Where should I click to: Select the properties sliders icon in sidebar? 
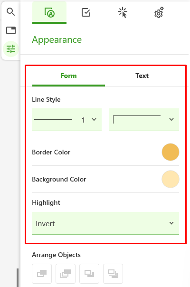click(x=11, y=49)
